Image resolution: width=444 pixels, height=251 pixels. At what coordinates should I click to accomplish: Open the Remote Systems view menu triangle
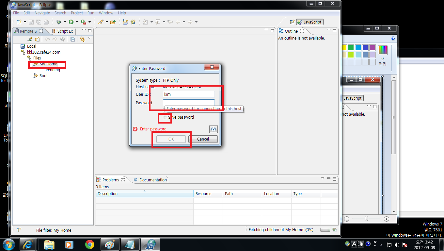coord(90,38)
